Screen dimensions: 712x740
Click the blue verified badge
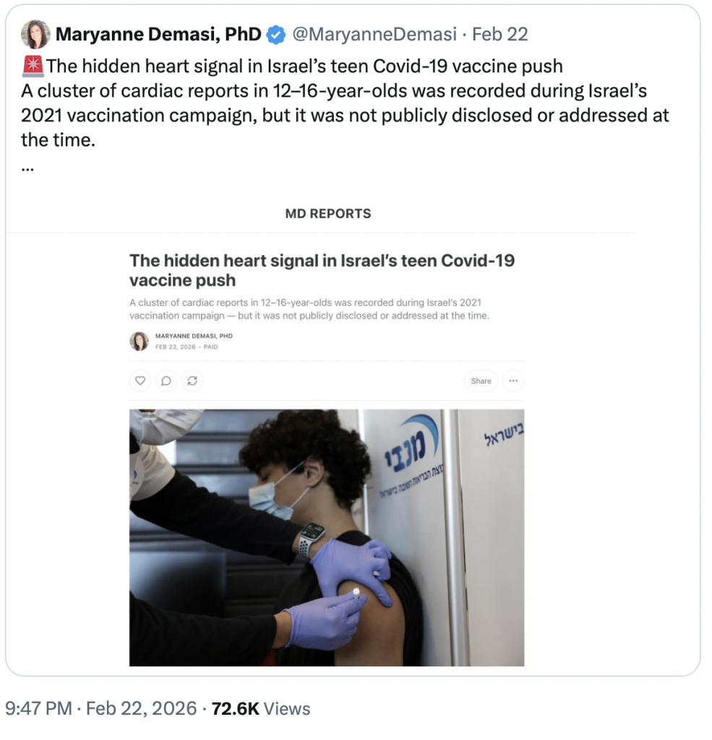click(x=276, y=34)
